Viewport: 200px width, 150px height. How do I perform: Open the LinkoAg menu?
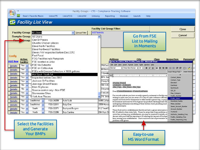(96, 16)
